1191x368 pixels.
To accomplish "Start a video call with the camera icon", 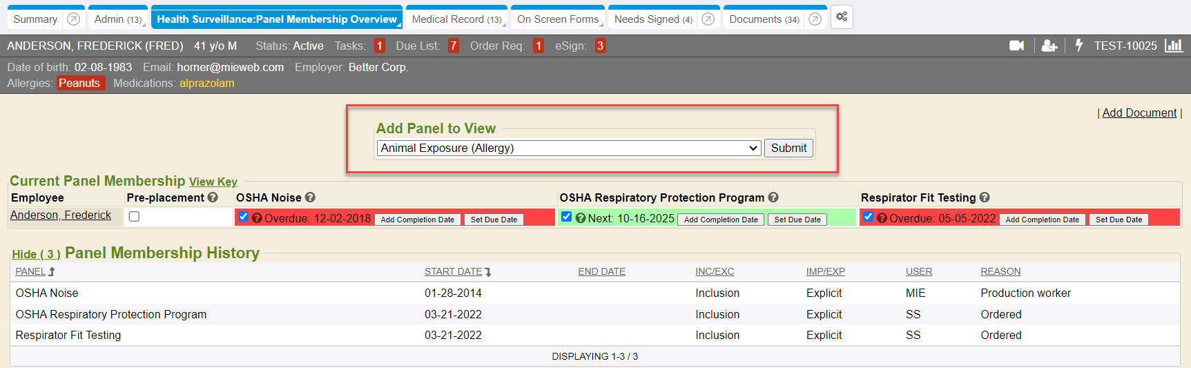I will (x=1016, y=46).
